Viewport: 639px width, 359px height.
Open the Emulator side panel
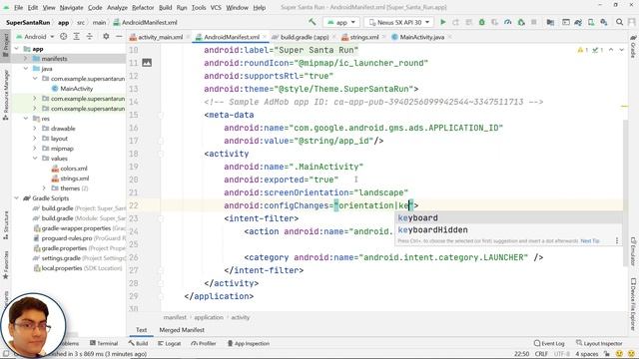[x=633, y=251]
